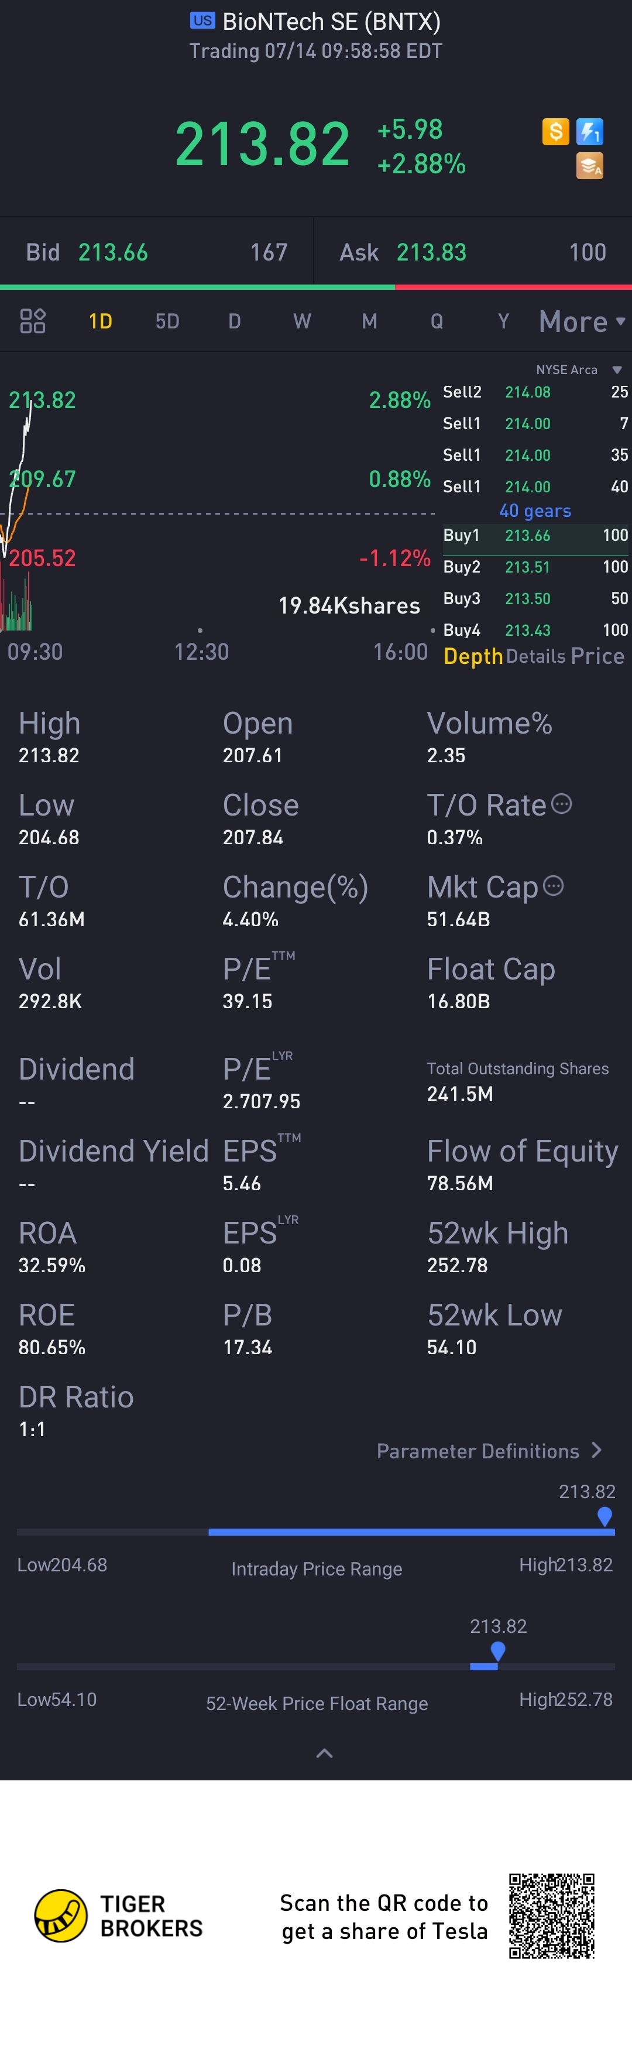Tap the 40 gears depth setting

pos(535,511)
